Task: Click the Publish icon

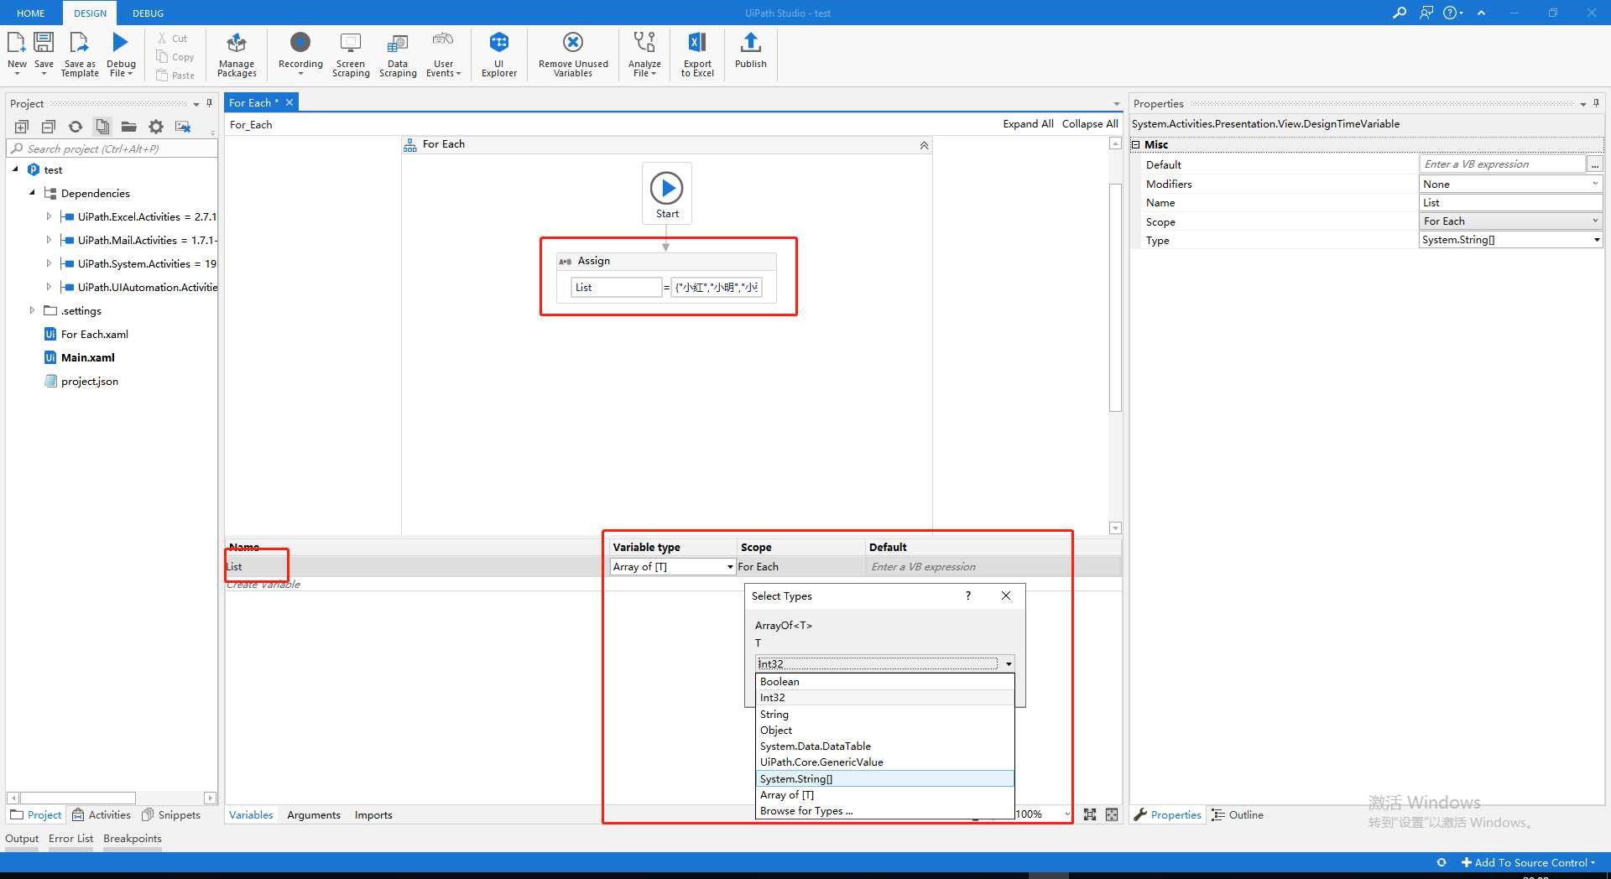Action: point(751,43)
